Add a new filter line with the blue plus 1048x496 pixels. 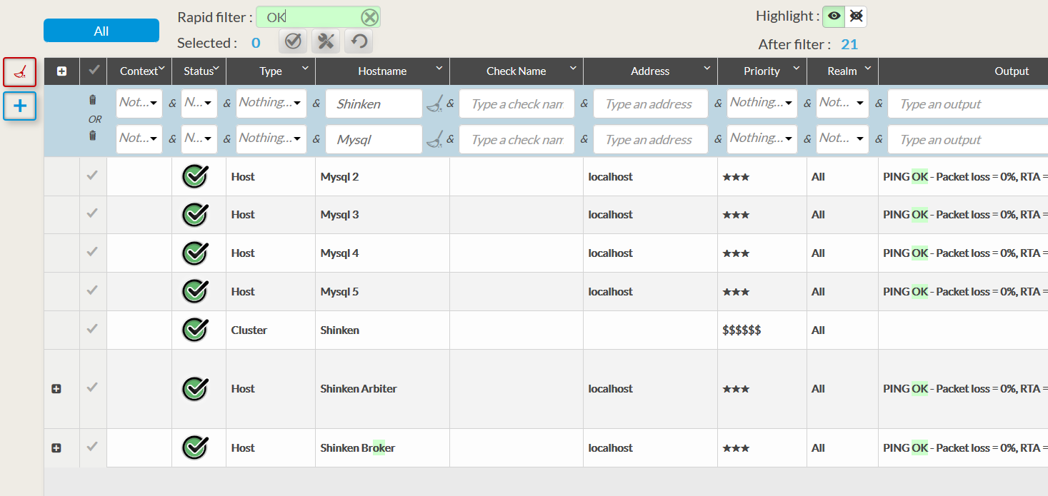click(x=20, y=106)
